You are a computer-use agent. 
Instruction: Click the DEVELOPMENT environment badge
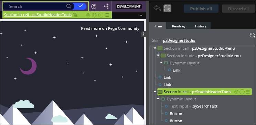[x=129, y=7]
